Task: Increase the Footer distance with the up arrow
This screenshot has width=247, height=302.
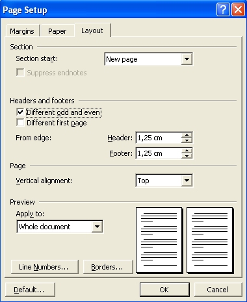Action: click(x=187, y=151)
